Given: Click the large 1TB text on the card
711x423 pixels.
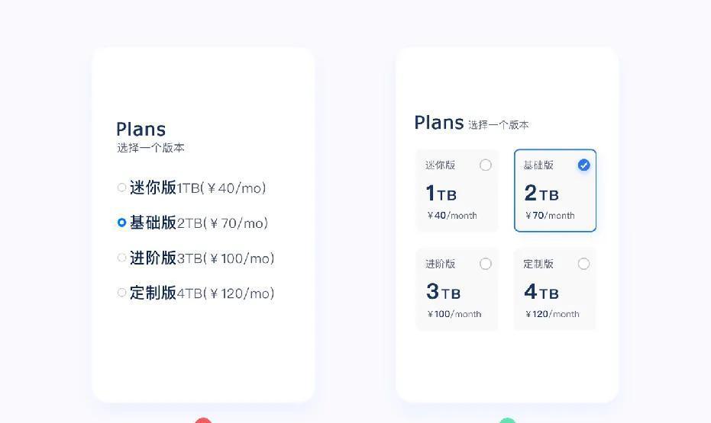Looking at the screenshot, I should pos(441,193).
